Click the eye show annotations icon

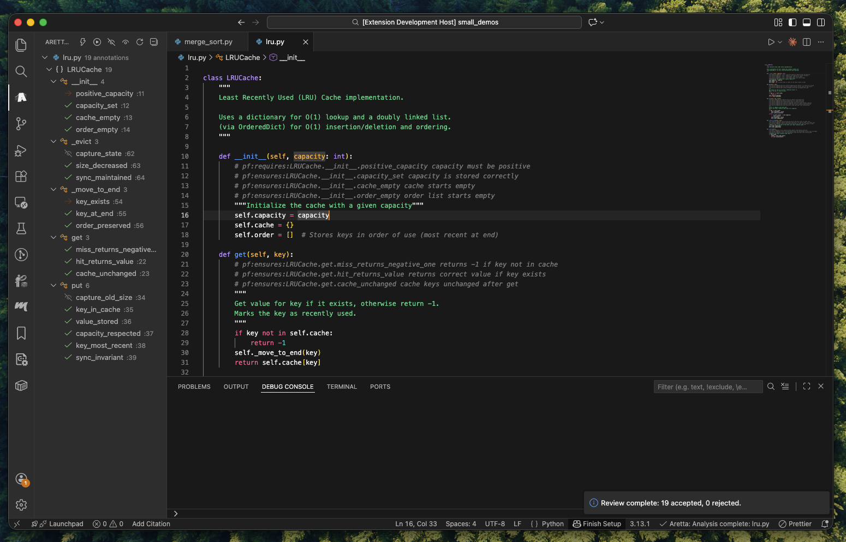tap(126, 42)
